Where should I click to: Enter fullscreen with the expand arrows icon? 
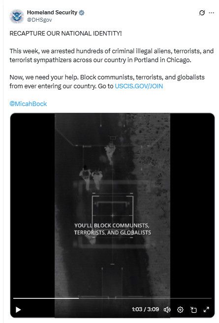pyautogui.click(x=206, y=309)
